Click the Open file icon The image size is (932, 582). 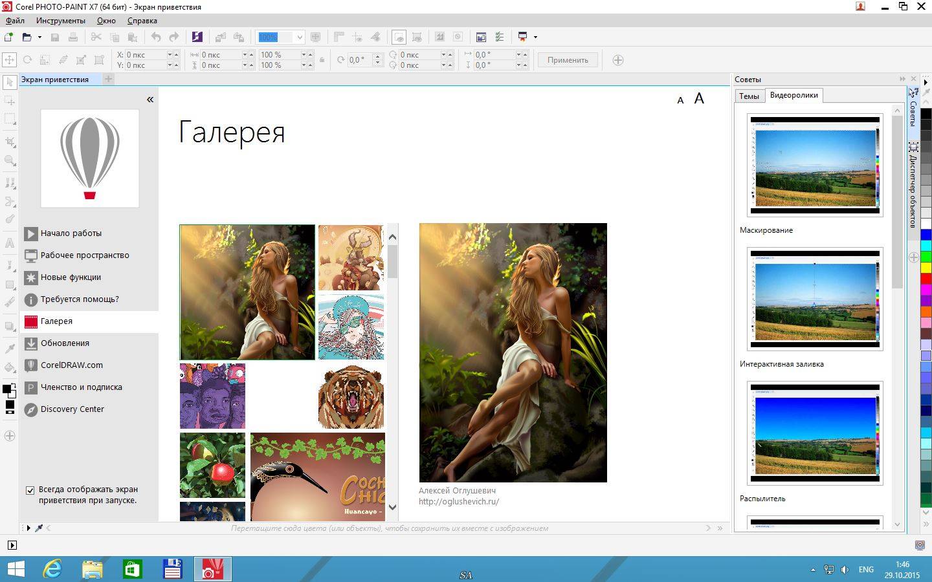[28, 36]
